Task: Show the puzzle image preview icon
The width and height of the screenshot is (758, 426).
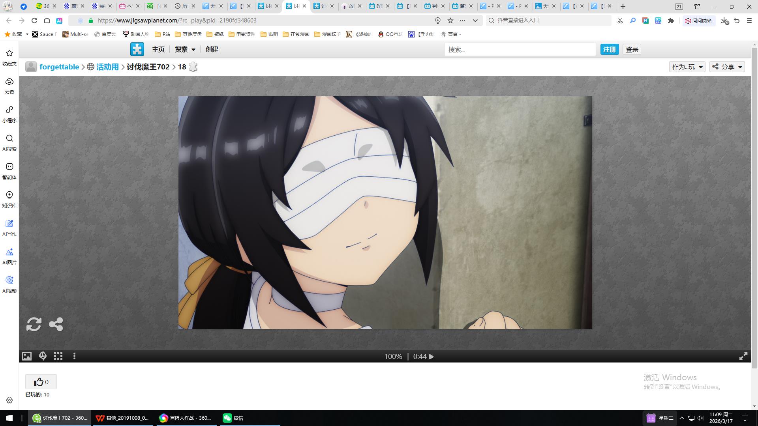Action: pyautogui.click(x=26, y=356)
